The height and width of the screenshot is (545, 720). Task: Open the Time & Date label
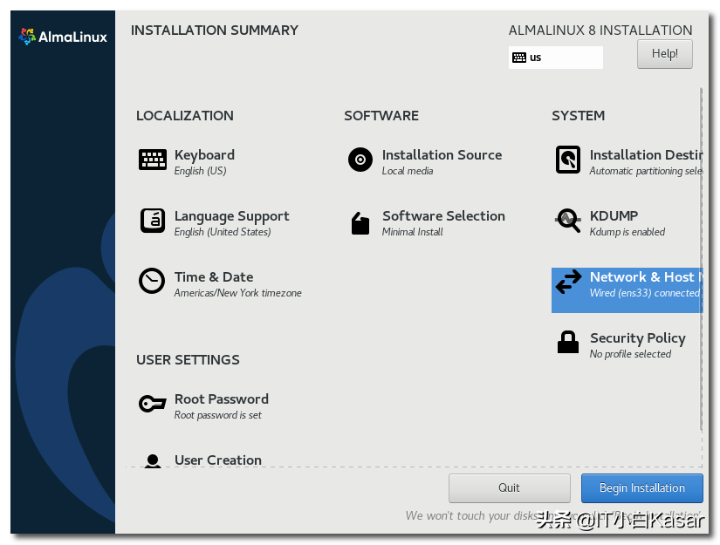[x=214, y=277]
